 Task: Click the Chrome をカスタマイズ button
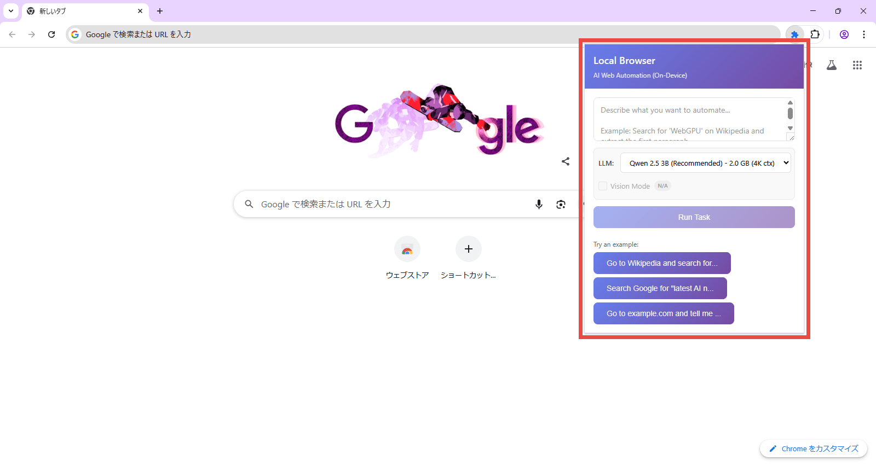(814, 448)
